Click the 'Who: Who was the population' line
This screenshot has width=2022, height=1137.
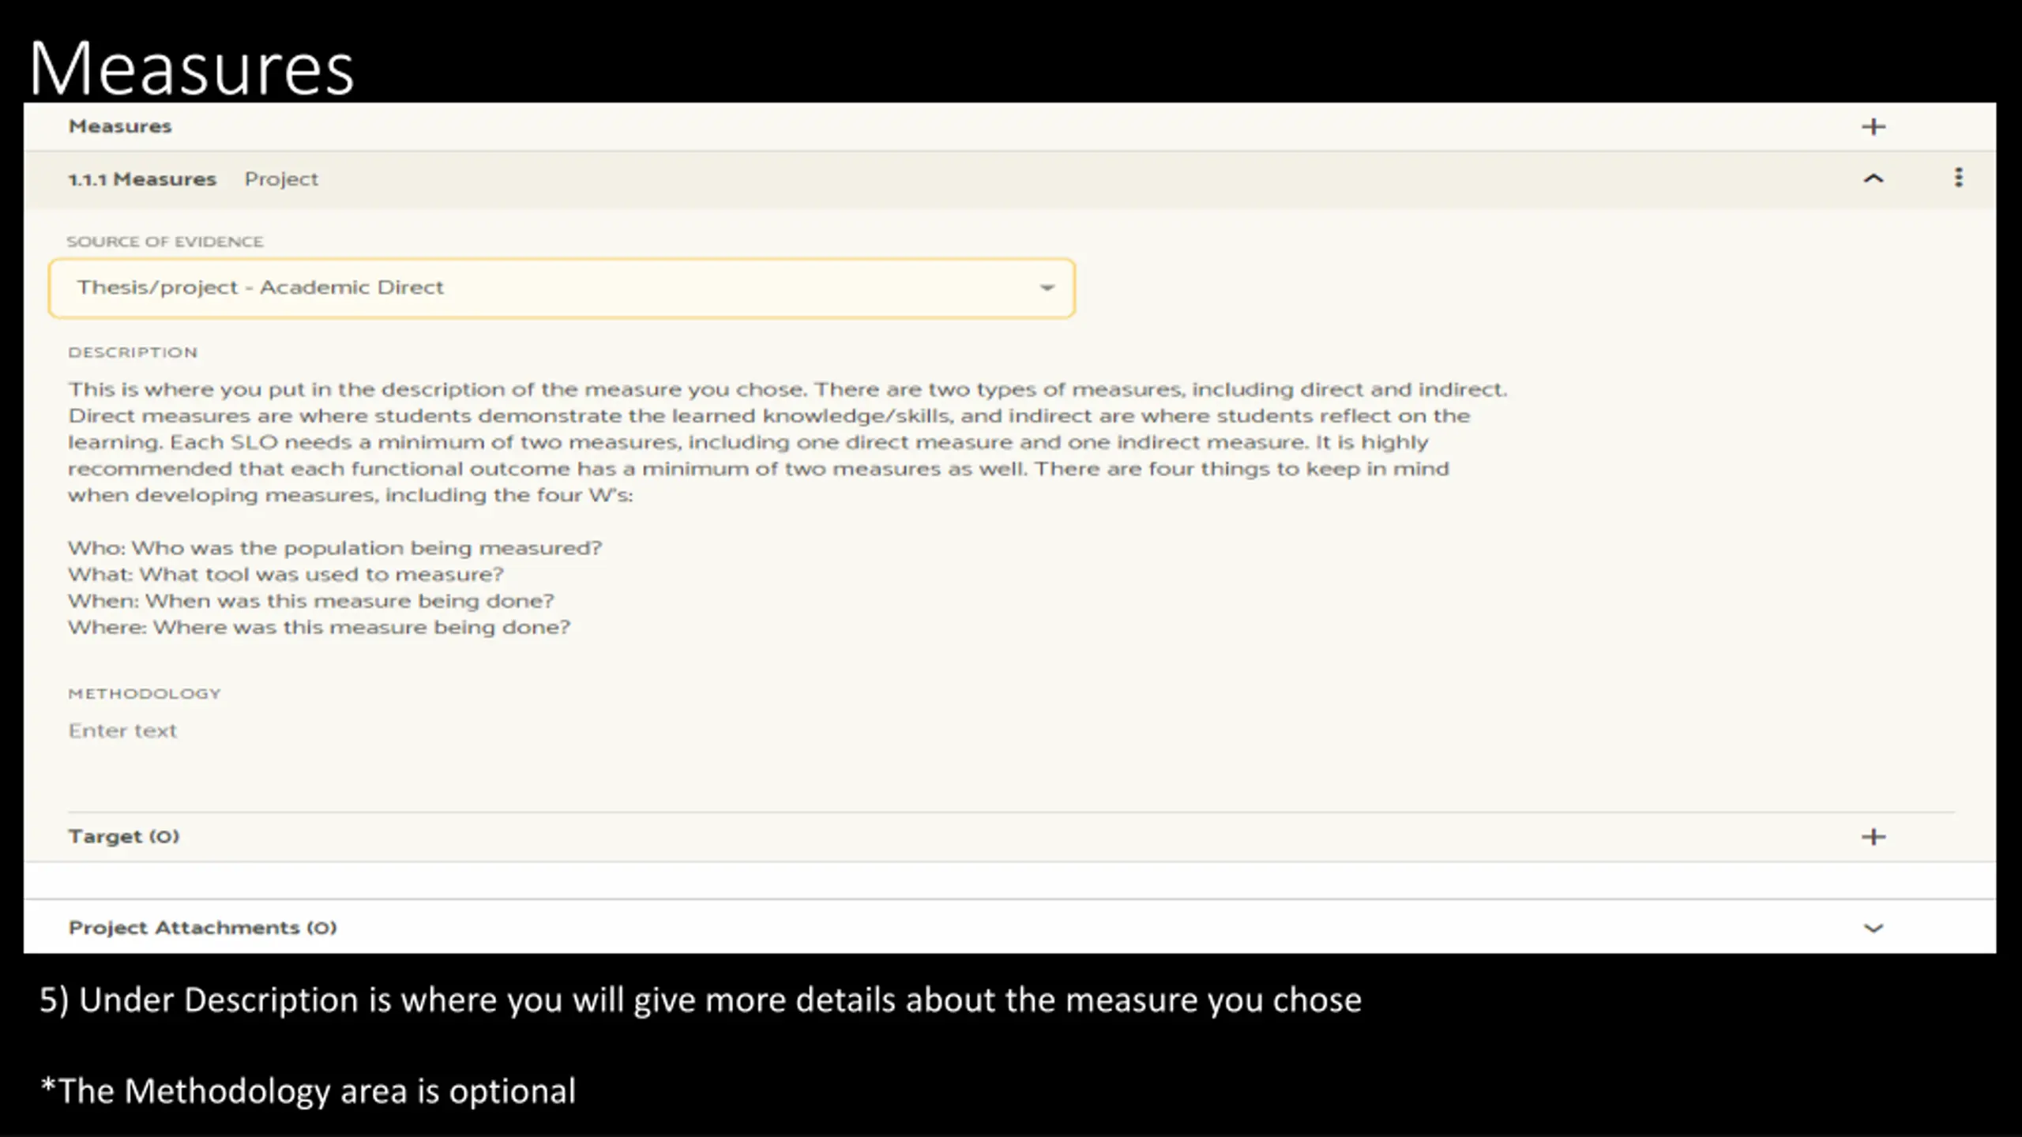[335, 548]
